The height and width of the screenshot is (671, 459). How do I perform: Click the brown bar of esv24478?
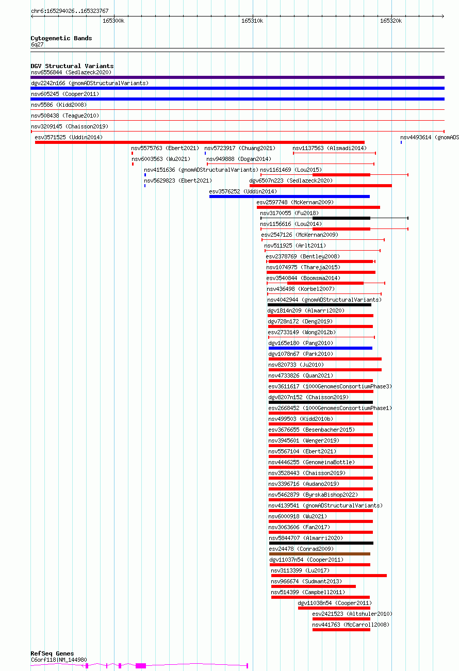pyautogui.click(x=320, y=554)
